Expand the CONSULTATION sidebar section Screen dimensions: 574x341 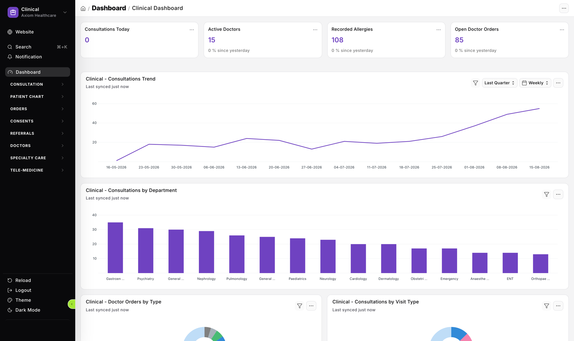click(x=38, y=84)
